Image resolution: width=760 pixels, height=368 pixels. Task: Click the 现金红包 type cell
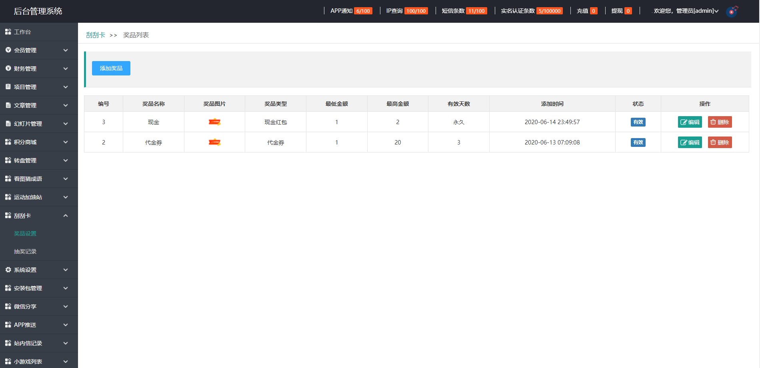(276, 122)
